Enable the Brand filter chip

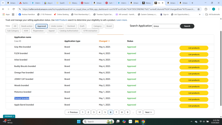click(109, 26)
